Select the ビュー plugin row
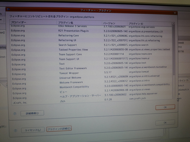Screen dimensions: 190x142 92,91
